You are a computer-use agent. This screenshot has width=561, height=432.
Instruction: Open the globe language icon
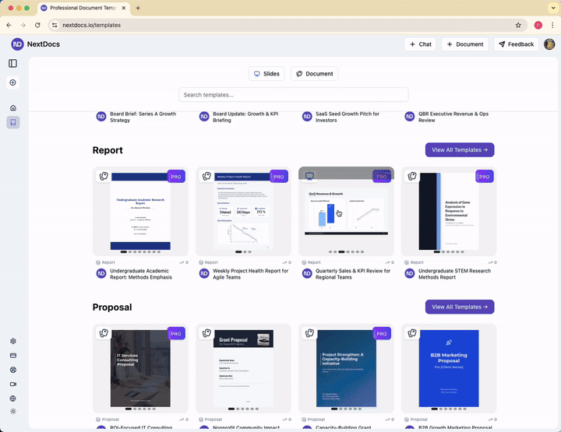click(x=12, y=398)
